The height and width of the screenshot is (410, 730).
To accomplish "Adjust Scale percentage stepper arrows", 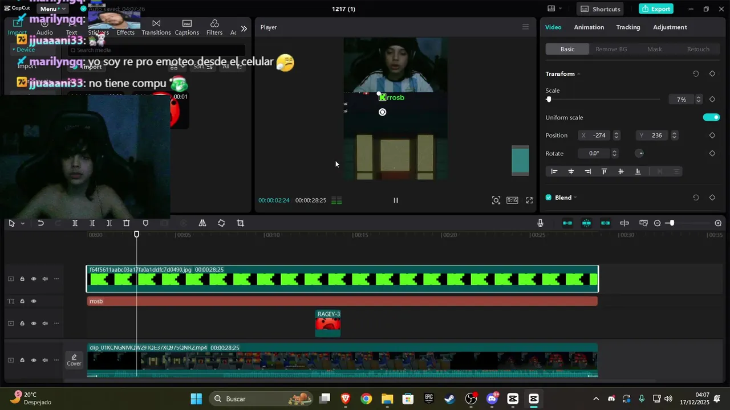I will (699, 100).
